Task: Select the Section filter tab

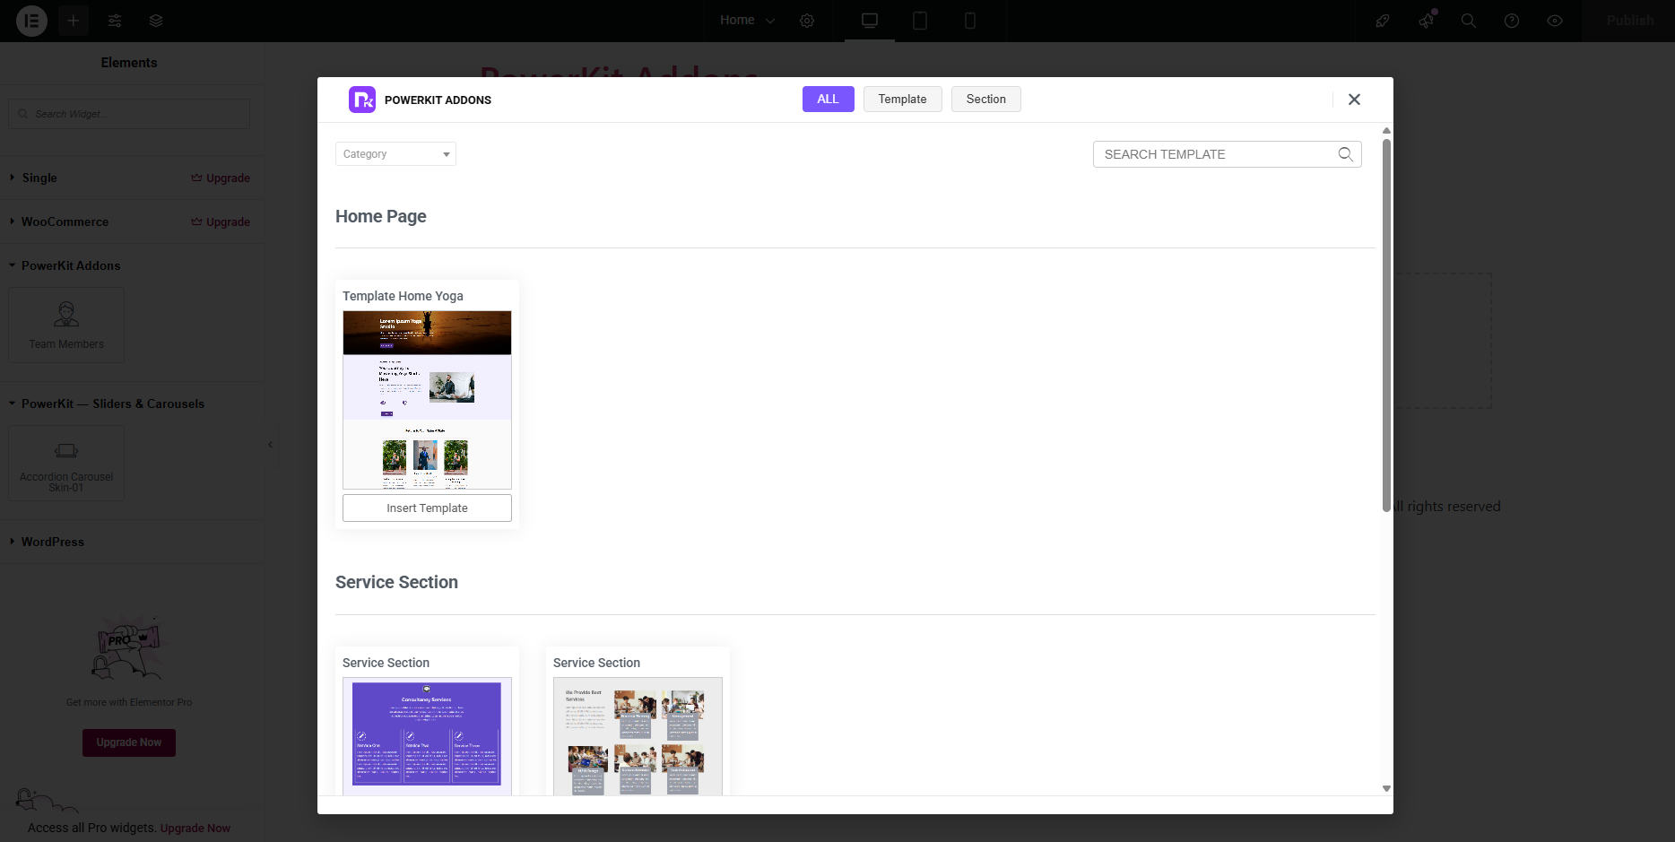Action: tap(985, 100)
